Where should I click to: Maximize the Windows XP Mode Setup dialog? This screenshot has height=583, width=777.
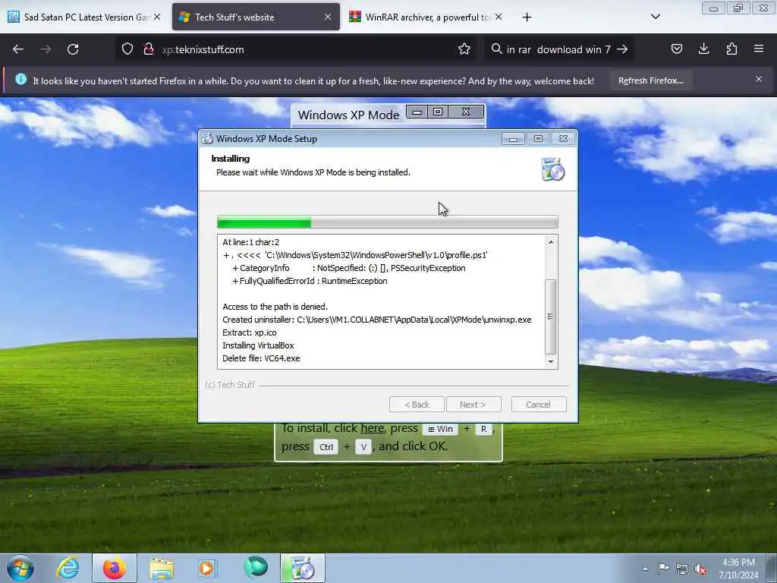(538, 139)
